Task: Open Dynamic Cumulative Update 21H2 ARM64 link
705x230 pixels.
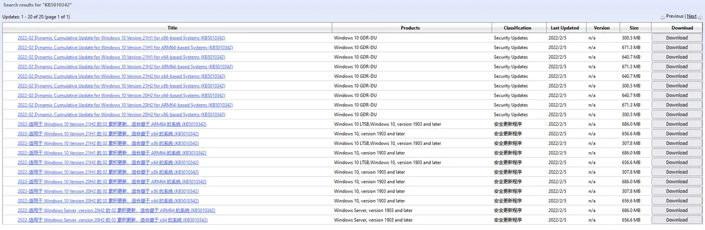Action: (x=125, y=67)
